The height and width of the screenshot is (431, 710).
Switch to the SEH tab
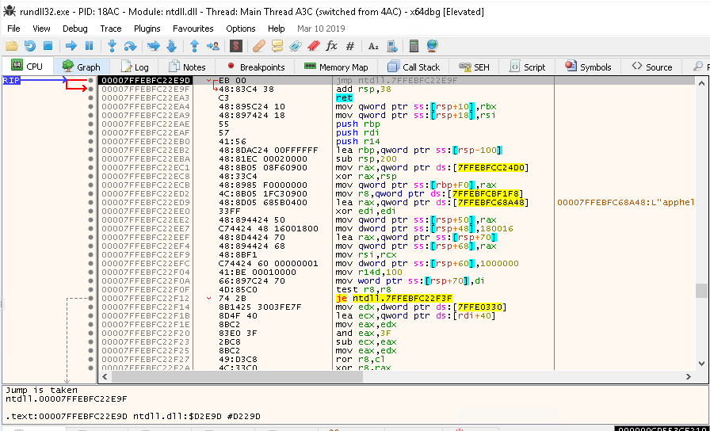474,67
